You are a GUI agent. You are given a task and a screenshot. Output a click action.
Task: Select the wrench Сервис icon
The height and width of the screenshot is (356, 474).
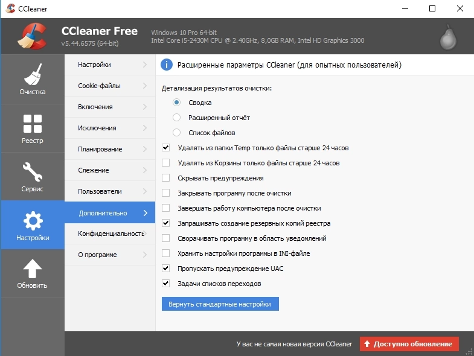click(32, 171)
